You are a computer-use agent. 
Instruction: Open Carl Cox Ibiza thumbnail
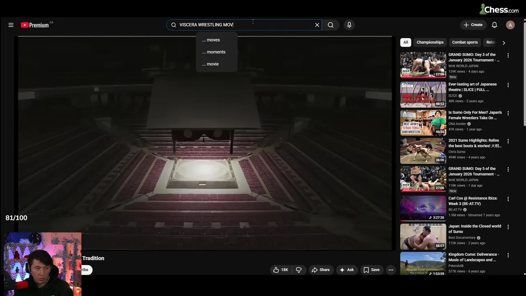point(423,208)
